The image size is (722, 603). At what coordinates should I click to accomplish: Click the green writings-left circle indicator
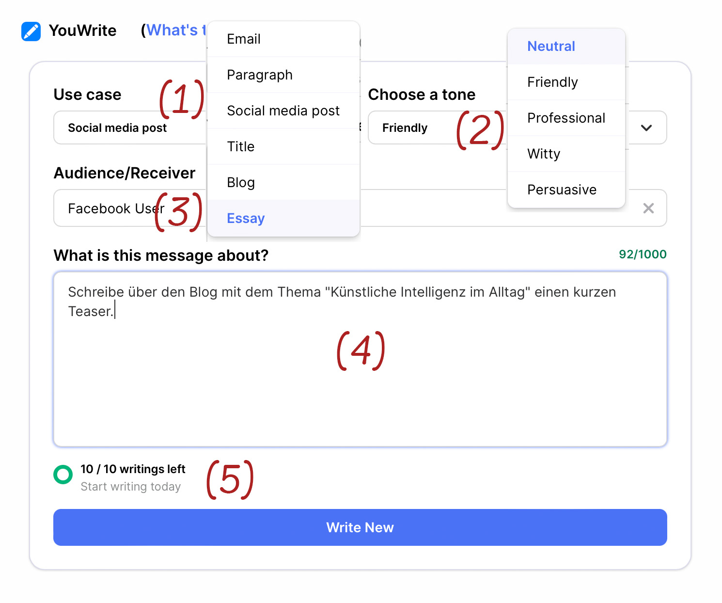click(x=63, y=475)
